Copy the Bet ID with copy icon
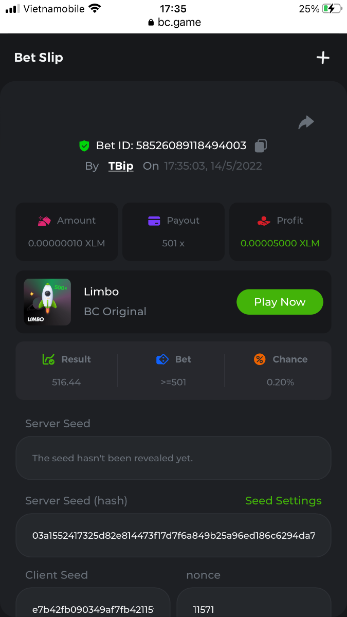This screenshot has height=617, width=347. (261, 146)
